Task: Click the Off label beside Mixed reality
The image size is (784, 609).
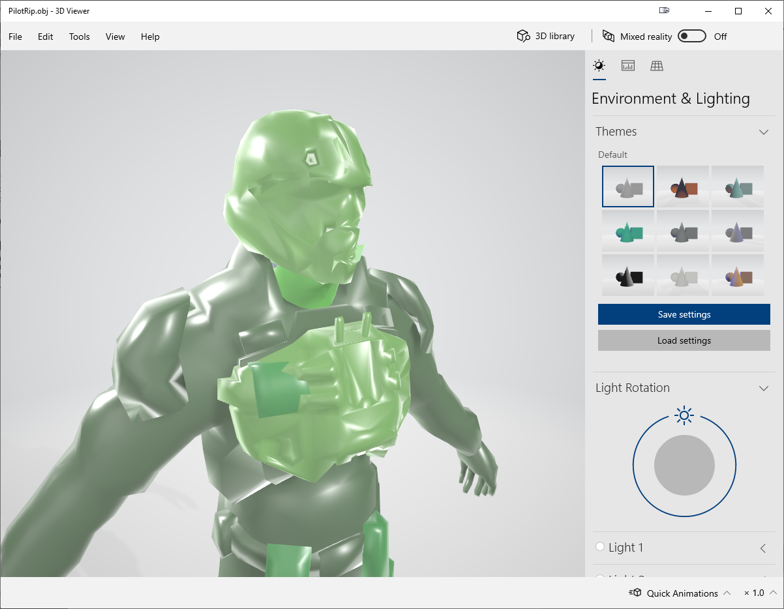Action: point(720,37)
